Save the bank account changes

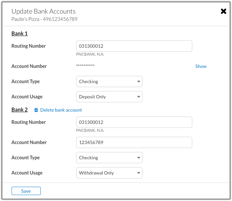pos(26,191)
